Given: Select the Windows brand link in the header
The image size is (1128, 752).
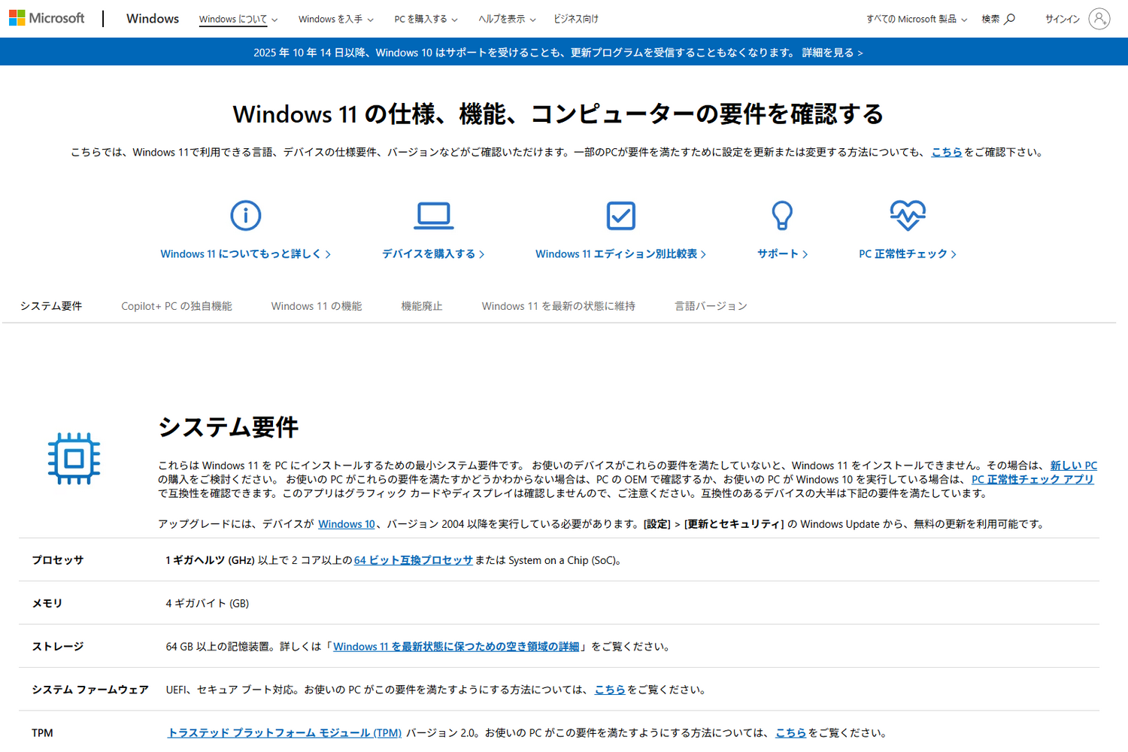Looking at the screenshot, I should [152, 18].
